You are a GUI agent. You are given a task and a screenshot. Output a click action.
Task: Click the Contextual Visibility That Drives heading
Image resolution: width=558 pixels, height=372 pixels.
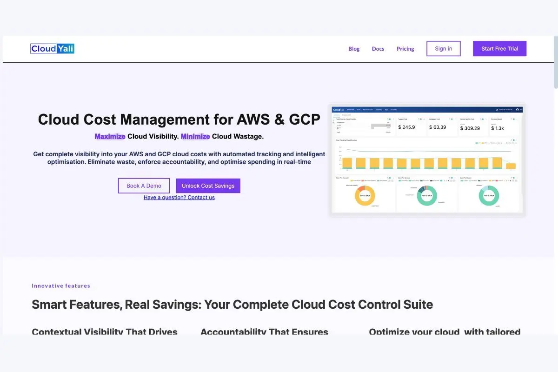pyautogui.click(x=105, y=332)
